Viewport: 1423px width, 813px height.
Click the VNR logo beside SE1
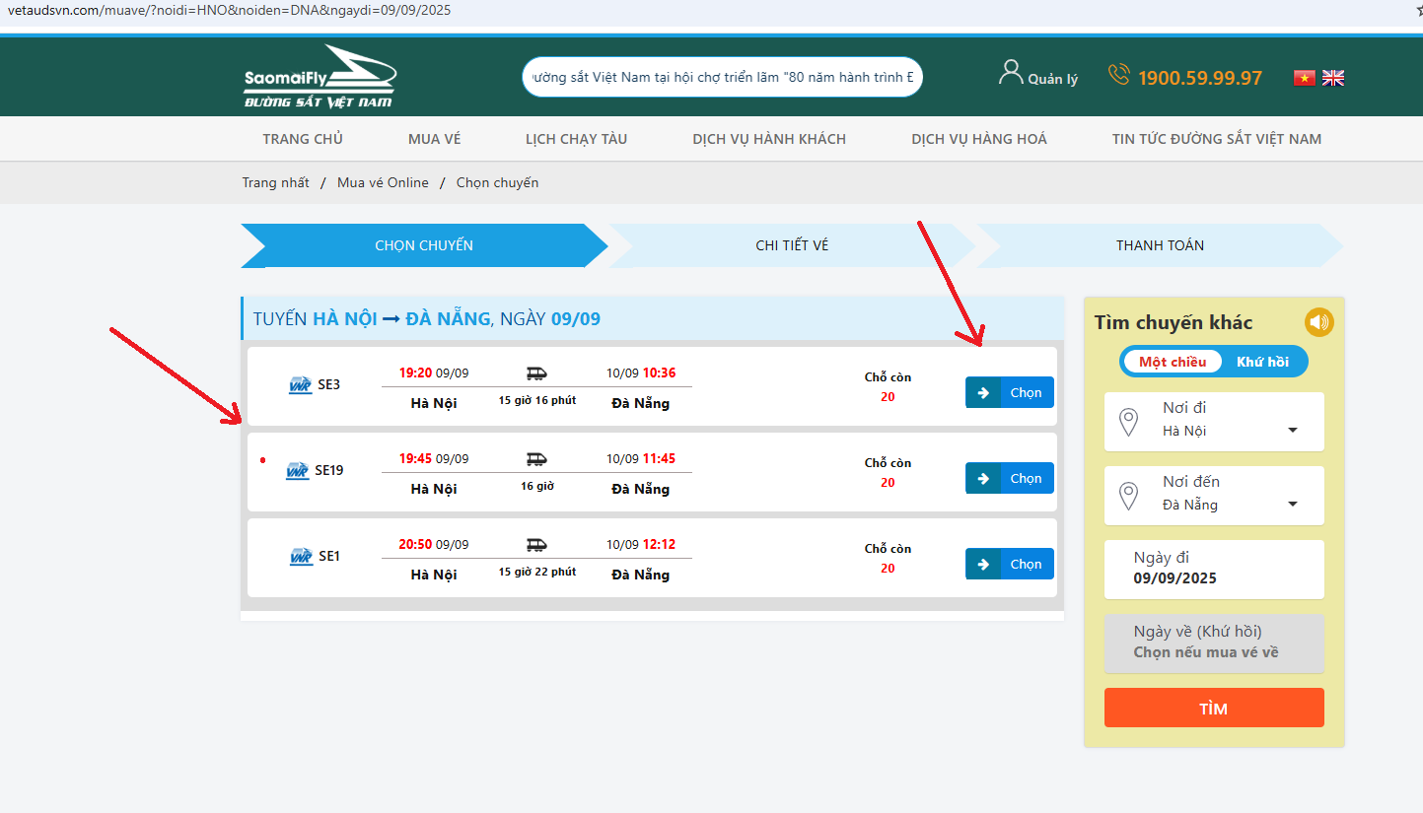301,557
